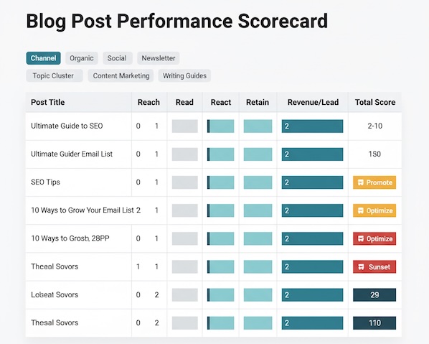The image size is (429, 344).
Task: Click the Read bar for Ultimate Guider Email List
Action: [185, 154]
